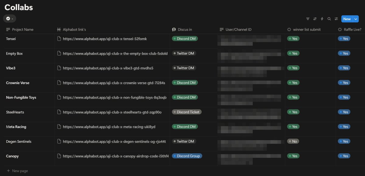The height and width of the screenshot is (176, 365).
Task: Change Raffle Live Yes status for SteelHearts
Action: tap(344, 112)
